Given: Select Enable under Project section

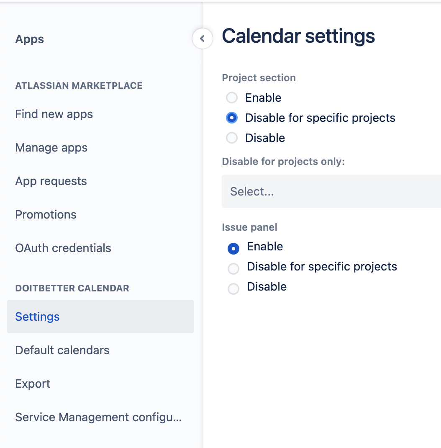Looking at the screenshot, I should click(232, 98).
